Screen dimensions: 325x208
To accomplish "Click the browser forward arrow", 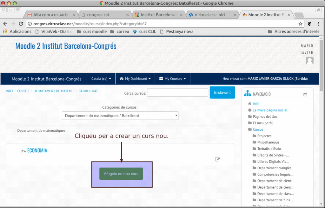I will [13, 24].
